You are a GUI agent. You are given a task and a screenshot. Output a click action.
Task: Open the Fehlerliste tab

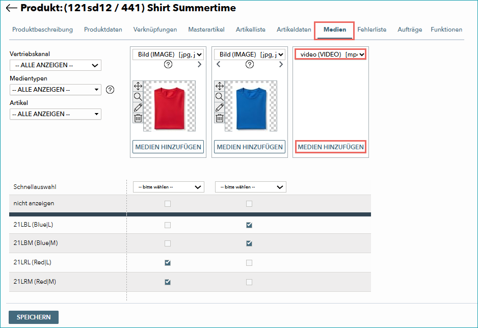372,30
